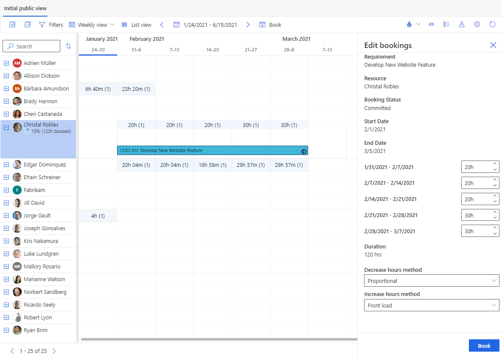The width and height of the screenshot is (502, 358).
Task: Open Increase hours method dropdown
Action: click(432, 305)
